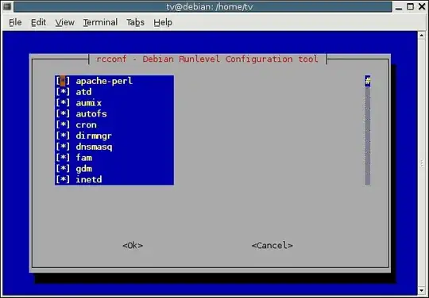The width and height of the screenshot is (429, 298).
Task: Toggle the fam service checkbox
Action: pos(63,158)
